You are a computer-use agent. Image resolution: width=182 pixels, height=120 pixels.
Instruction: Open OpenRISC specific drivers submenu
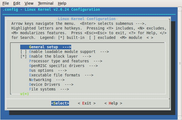coord(63,66)
